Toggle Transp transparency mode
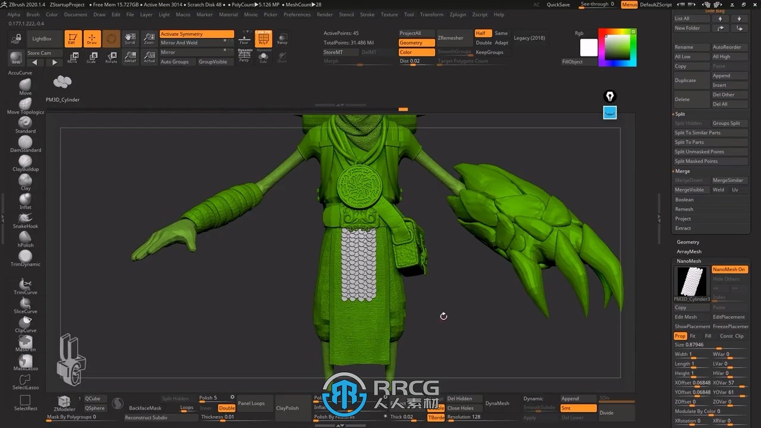This screenshot has width=761, height=428. tap(282, 39)
